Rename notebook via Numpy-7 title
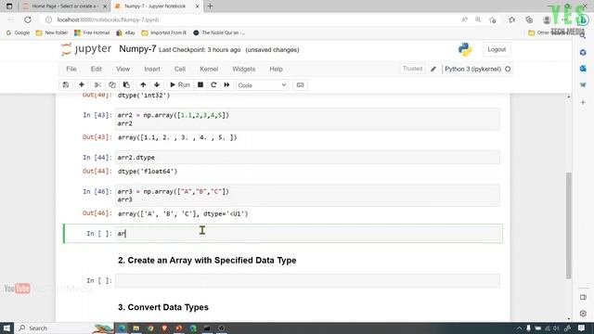 137,49
